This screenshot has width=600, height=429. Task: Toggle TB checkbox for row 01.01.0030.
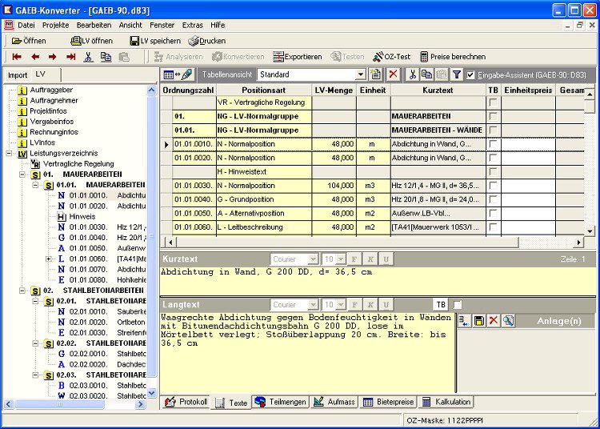tap(494, 186)
